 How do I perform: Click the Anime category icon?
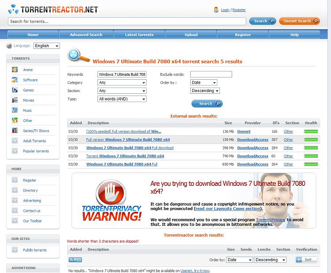point(15,70)
